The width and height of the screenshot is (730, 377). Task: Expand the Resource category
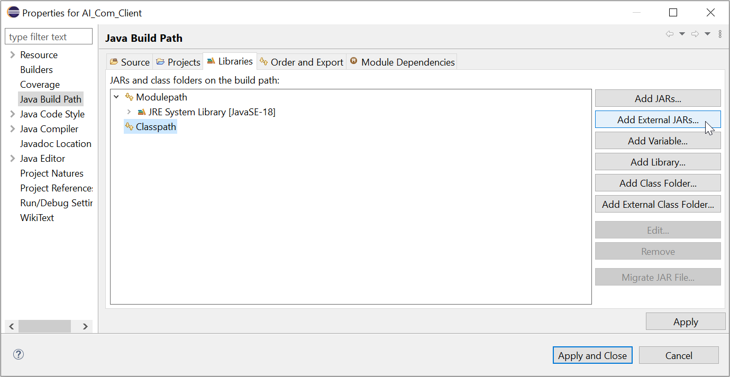pos(12,55)
